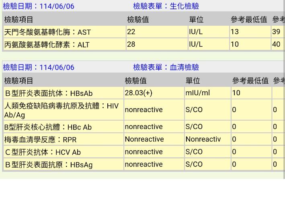
Task: Click the reference maximum value 39
Action: (x=276, y=32)
